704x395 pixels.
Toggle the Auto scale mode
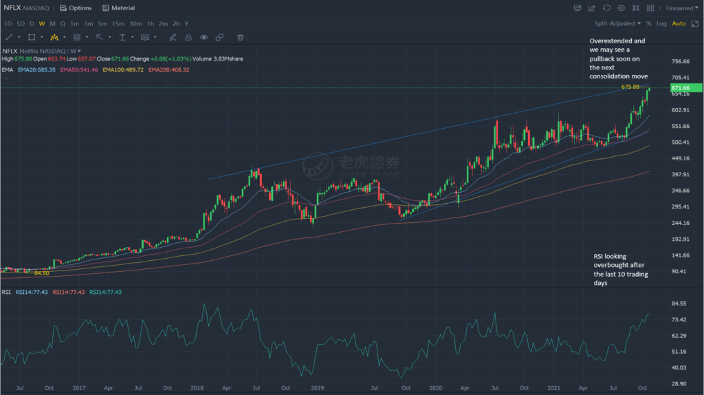(x=679, y=23)
